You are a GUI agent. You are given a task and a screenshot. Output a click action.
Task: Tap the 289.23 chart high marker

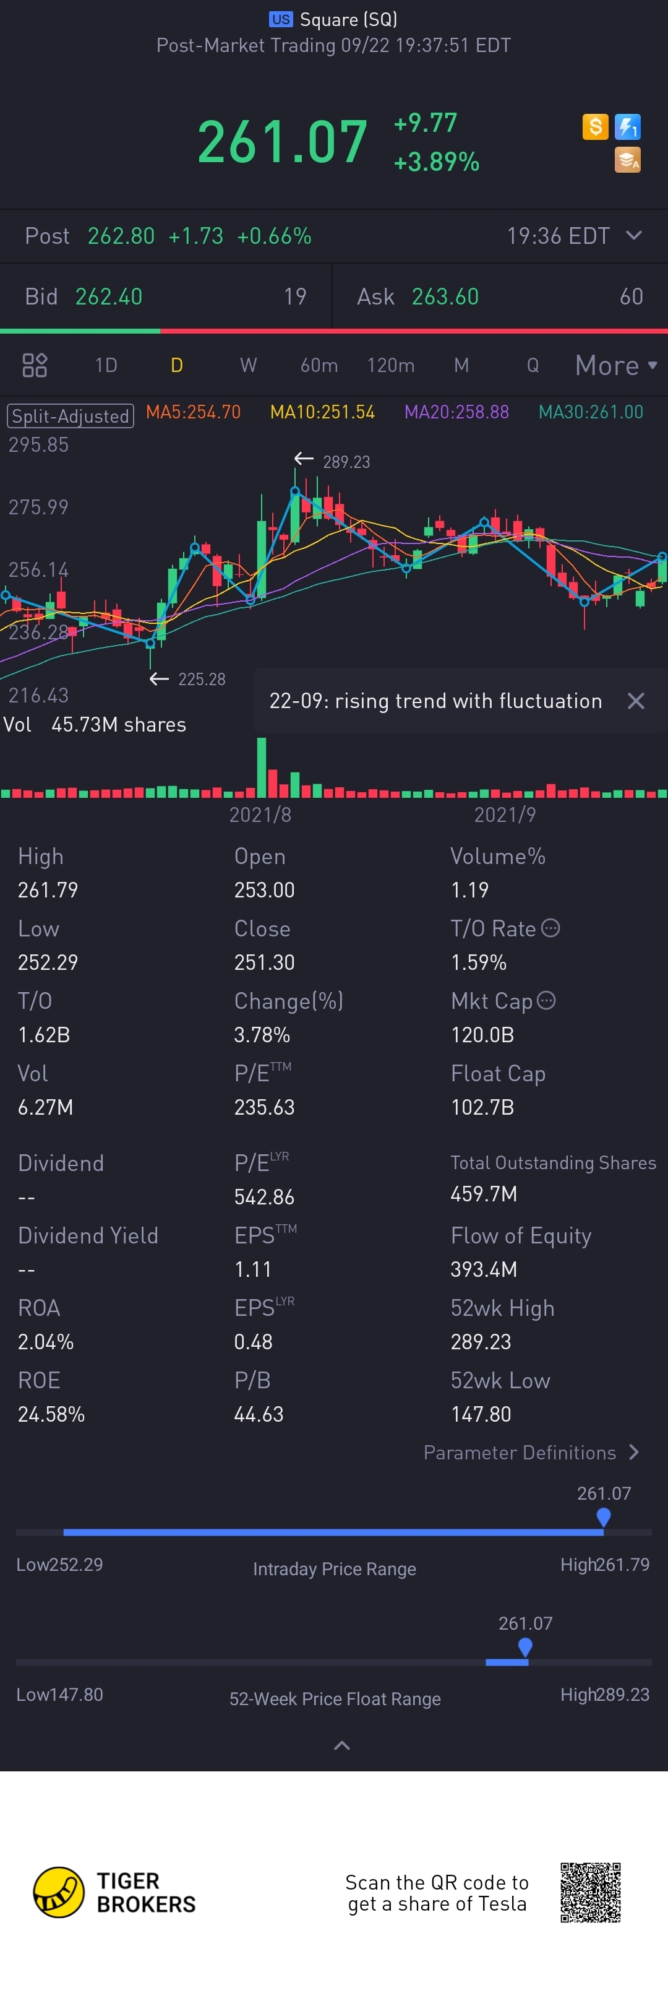[332, 461]
